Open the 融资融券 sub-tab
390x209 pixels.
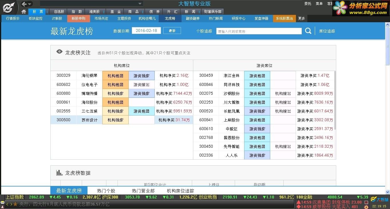193,19
